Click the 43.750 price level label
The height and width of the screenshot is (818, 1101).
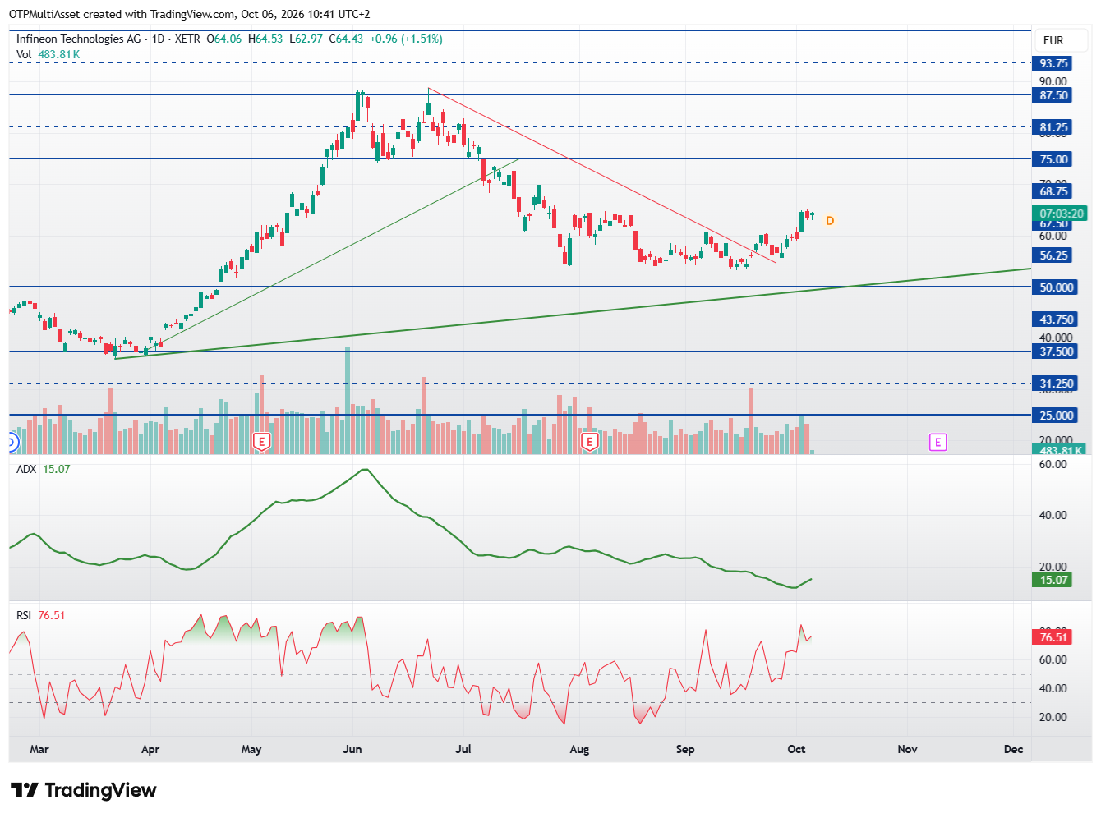(x=1056, y=319)
